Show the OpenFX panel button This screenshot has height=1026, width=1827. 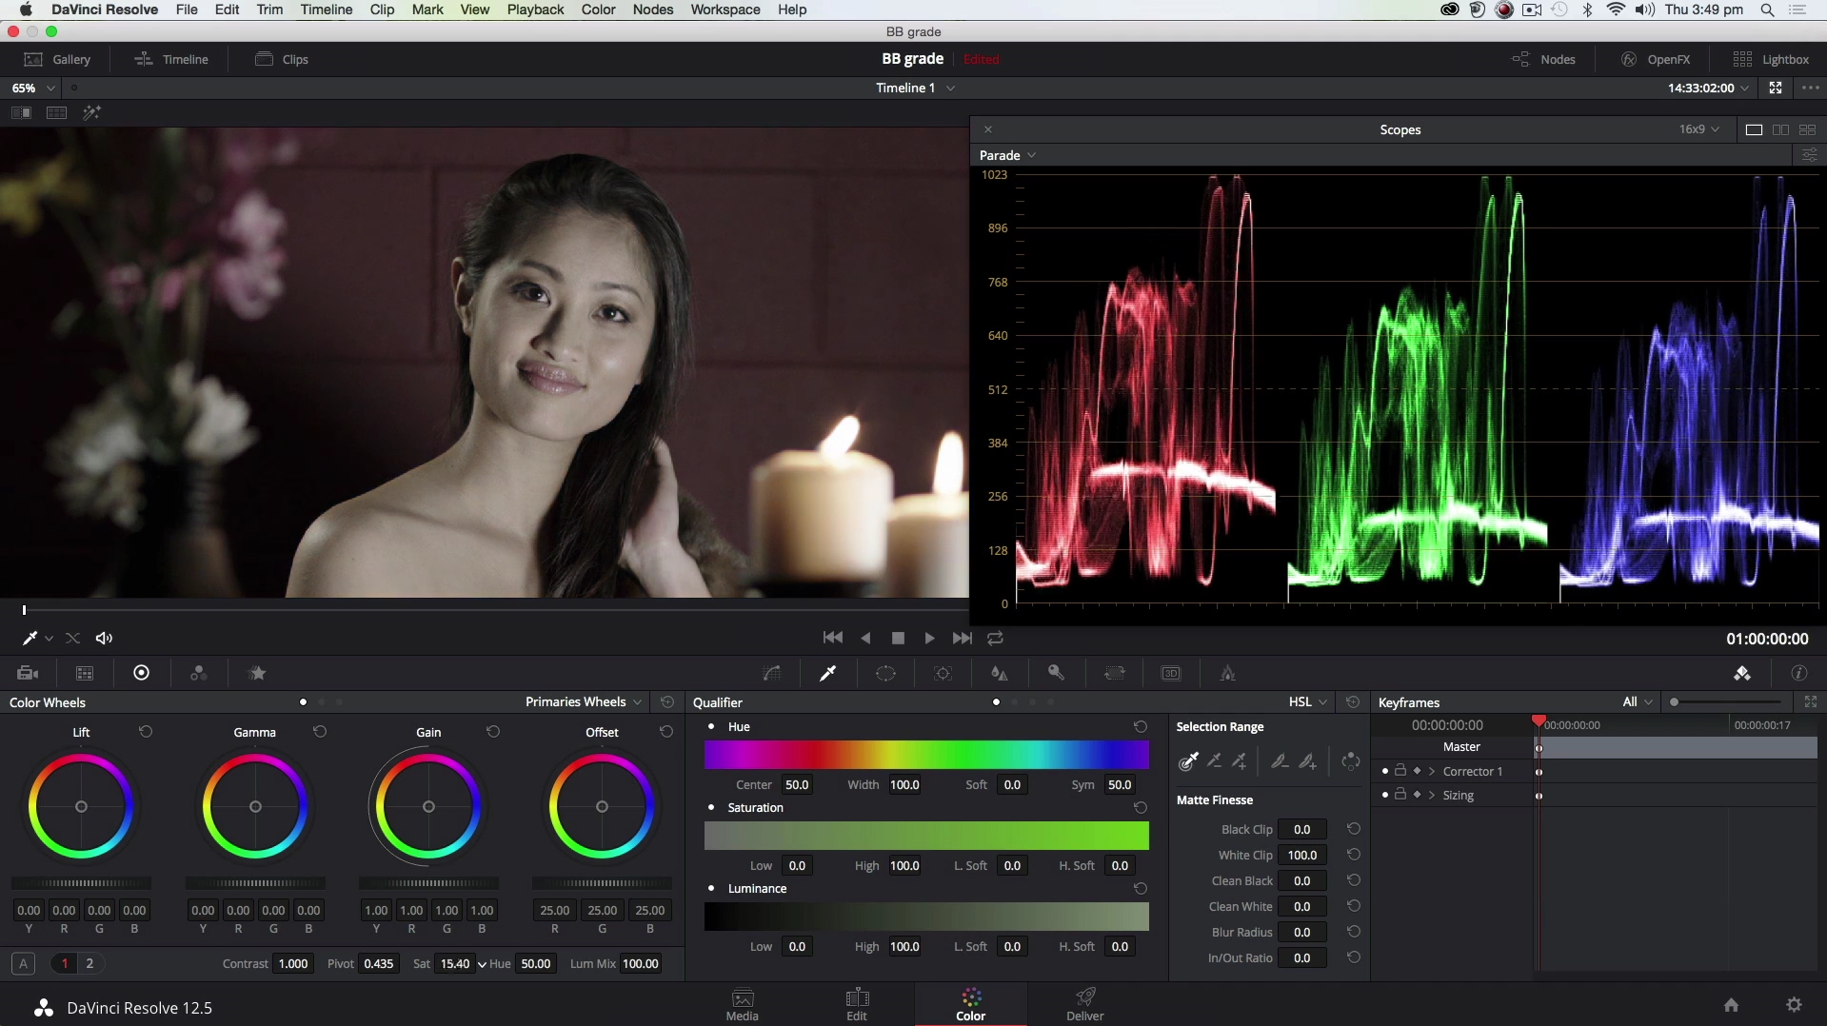[1656, 59]
